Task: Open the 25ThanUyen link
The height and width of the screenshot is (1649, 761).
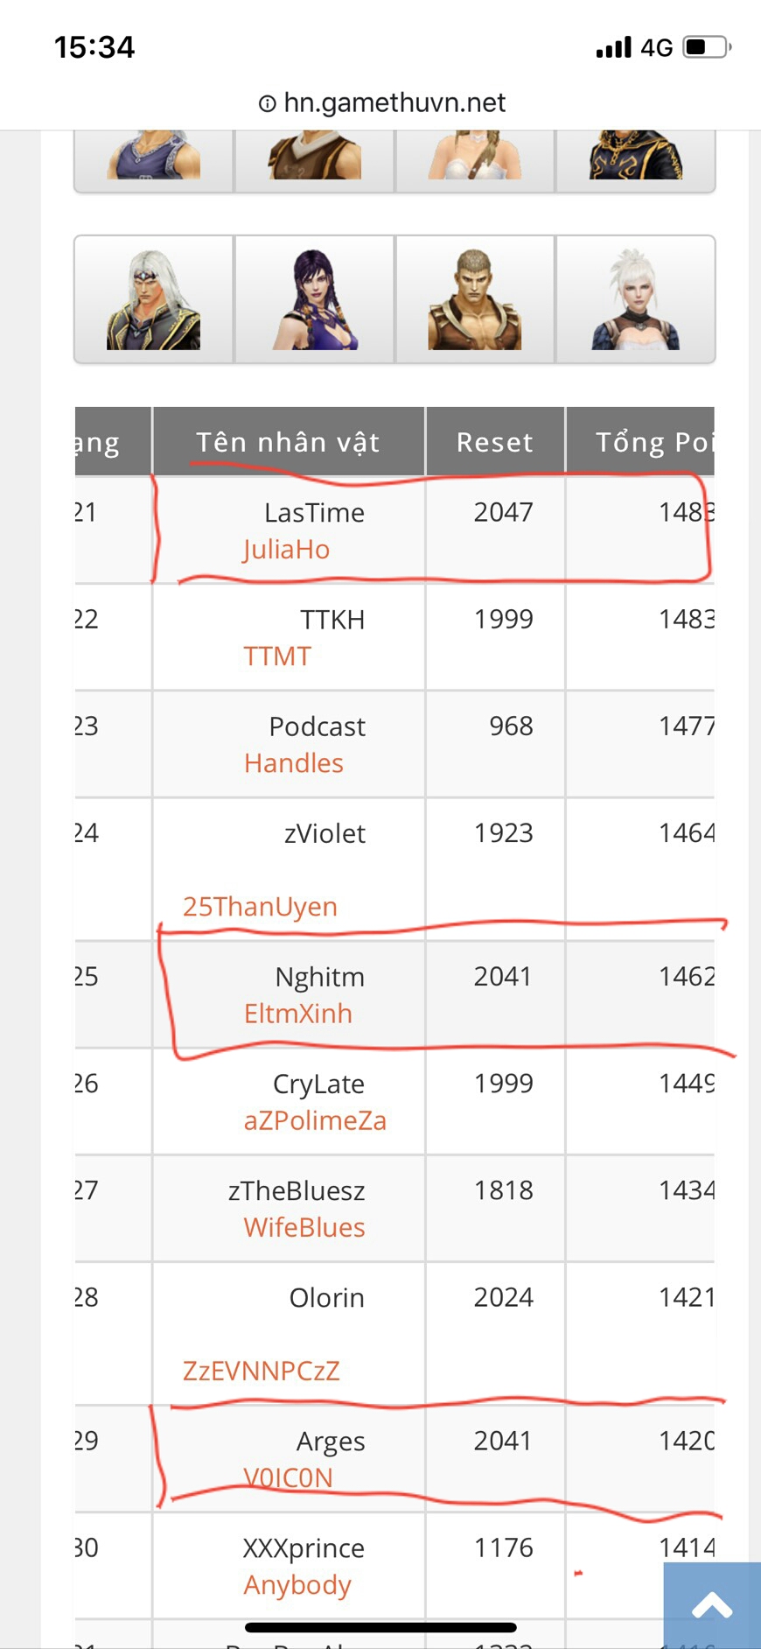Action: (260, 907)
